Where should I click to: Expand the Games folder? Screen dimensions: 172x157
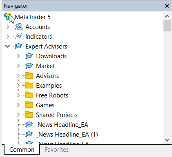coord(18,105)
